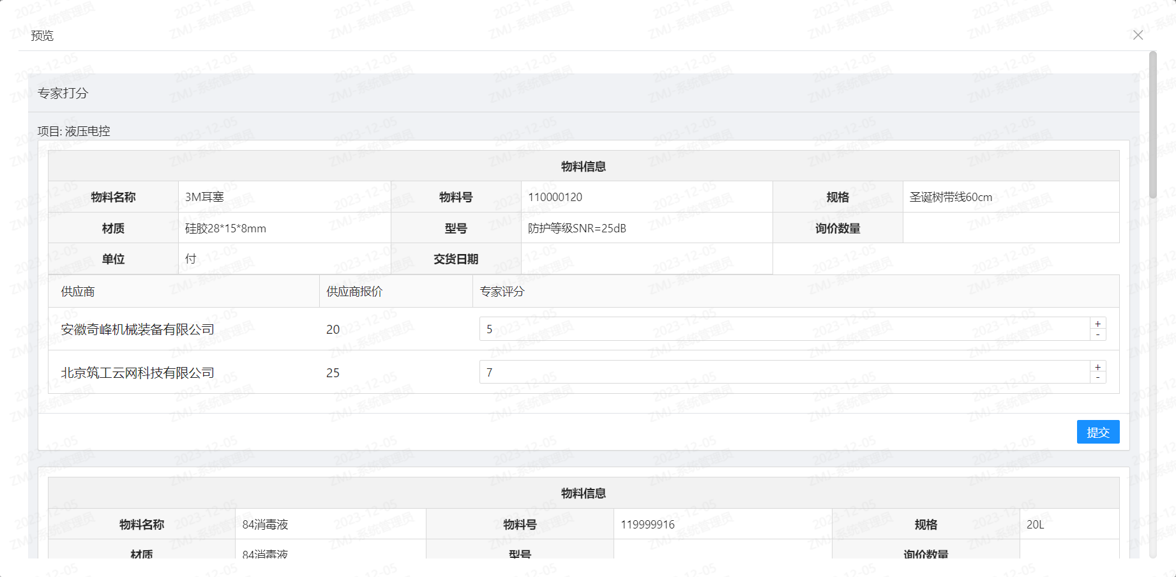Click the spec value 圣诞树带线60cm
1176x577 pixels.
coord(951,197)
